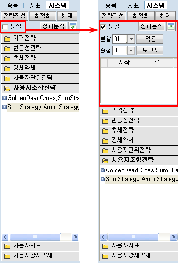Select GoldenDeadCross,SumStra strategy in right panel
The height and width of the screenshot is (263, 178).
141,170
